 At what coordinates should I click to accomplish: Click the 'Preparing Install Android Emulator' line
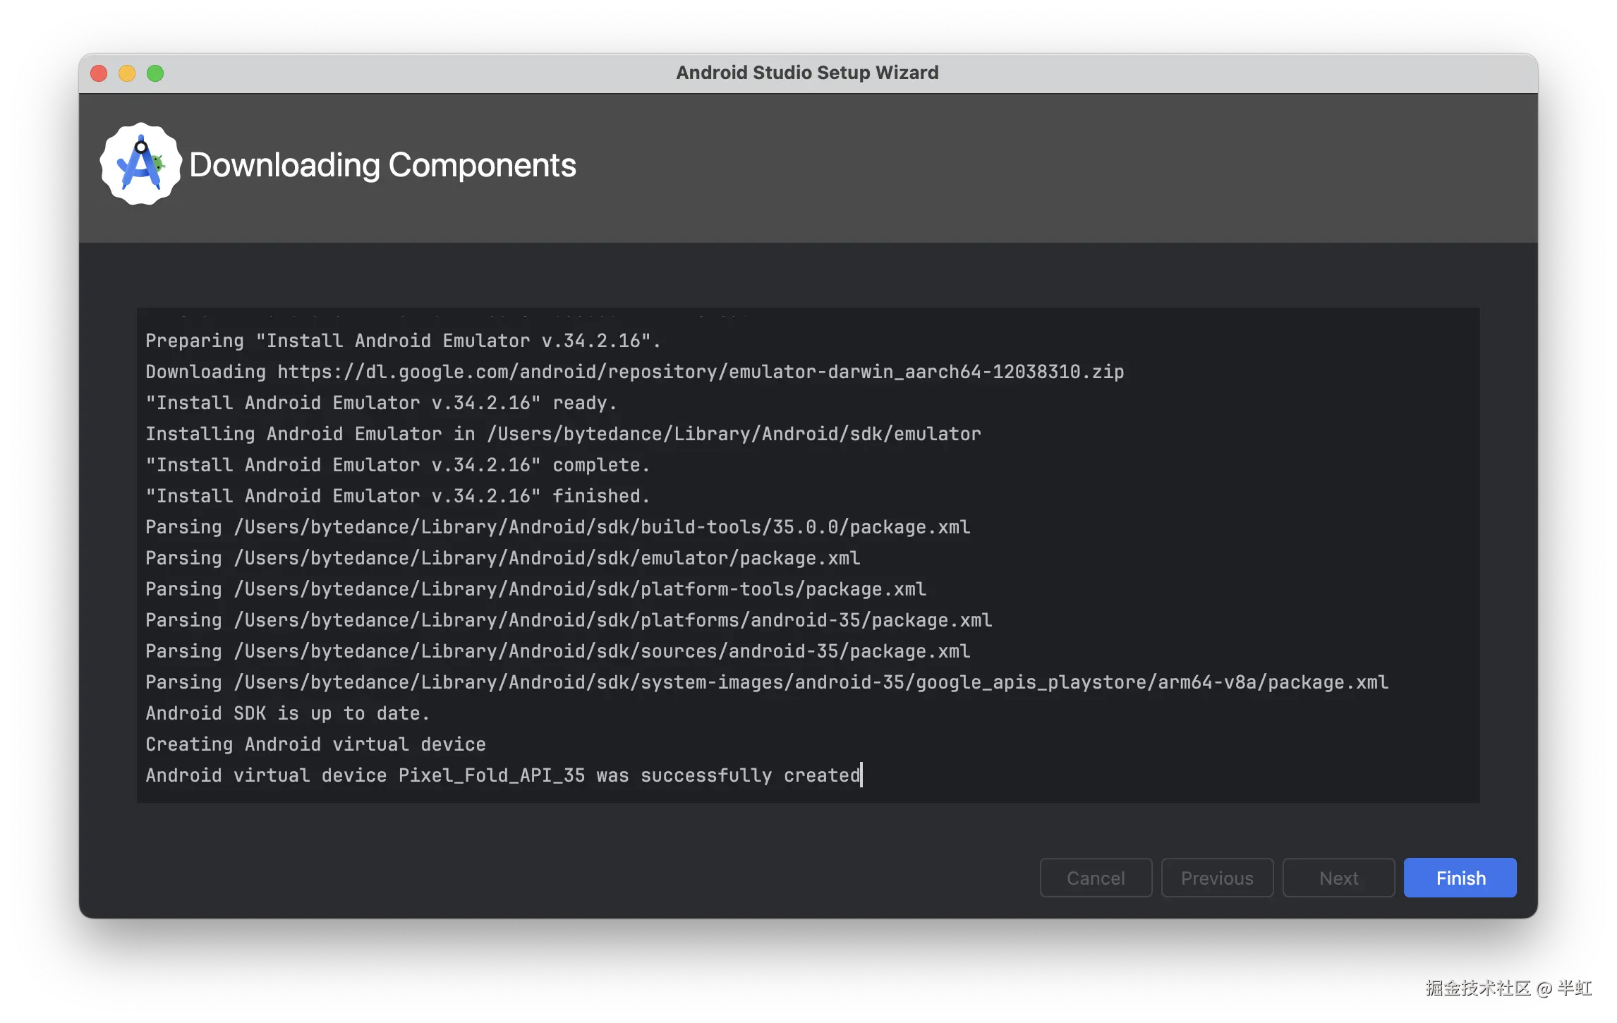click(x=402, y=341)
